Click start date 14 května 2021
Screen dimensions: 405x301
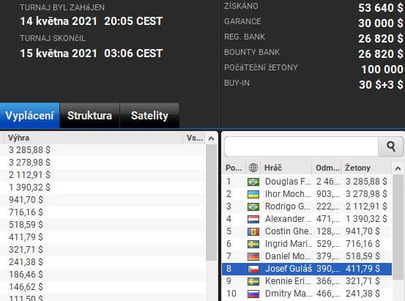tap(59, 21)
